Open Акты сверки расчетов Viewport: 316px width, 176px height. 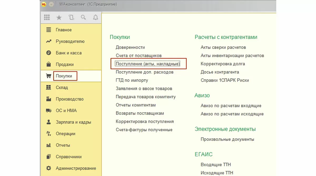pyautogui.click(x=223, y=47)
